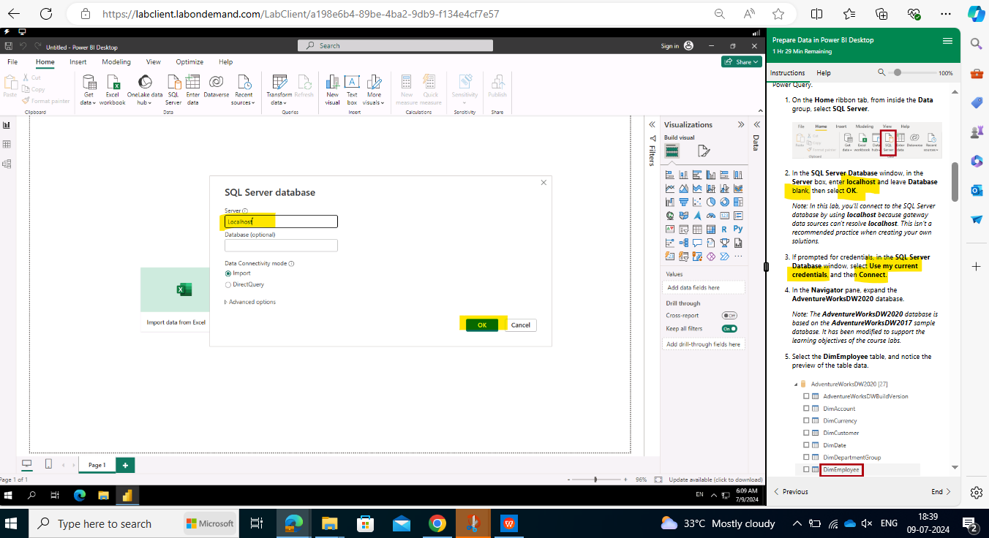Image resolution: width=989 pixels, height=538 pixels.
Task: Collapse AdventureWorksDW2020 tree node
Action: [796, 384]
